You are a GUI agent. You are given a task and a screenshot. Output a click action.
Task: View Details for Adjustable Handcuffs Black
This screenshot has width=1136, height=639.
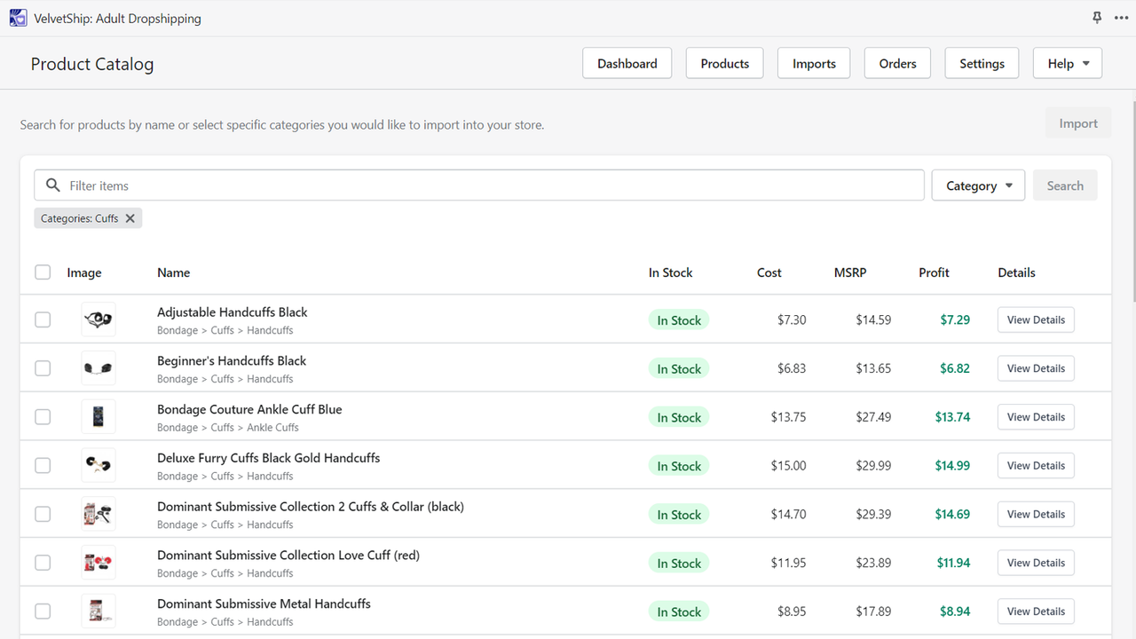1036,319
